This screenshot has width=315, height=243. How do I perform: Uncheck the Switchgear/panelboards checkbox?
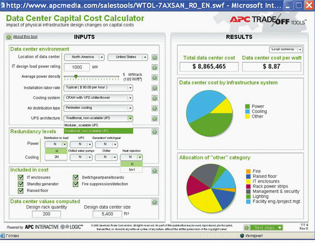(x=75, y=177)
